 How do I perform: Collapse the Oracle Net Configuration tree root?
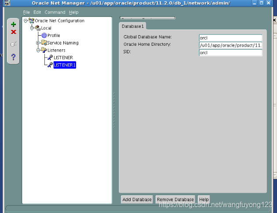click(26, 21)
